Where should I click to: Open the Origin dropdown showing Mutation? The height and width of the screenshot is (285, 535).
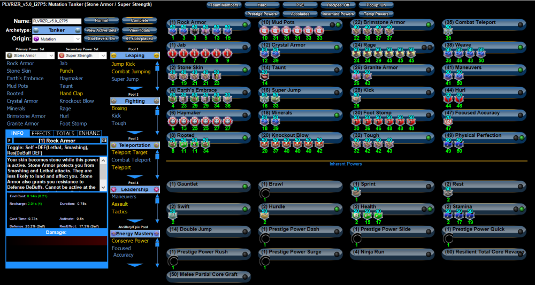pyautogui.click(x=56, y=39)
